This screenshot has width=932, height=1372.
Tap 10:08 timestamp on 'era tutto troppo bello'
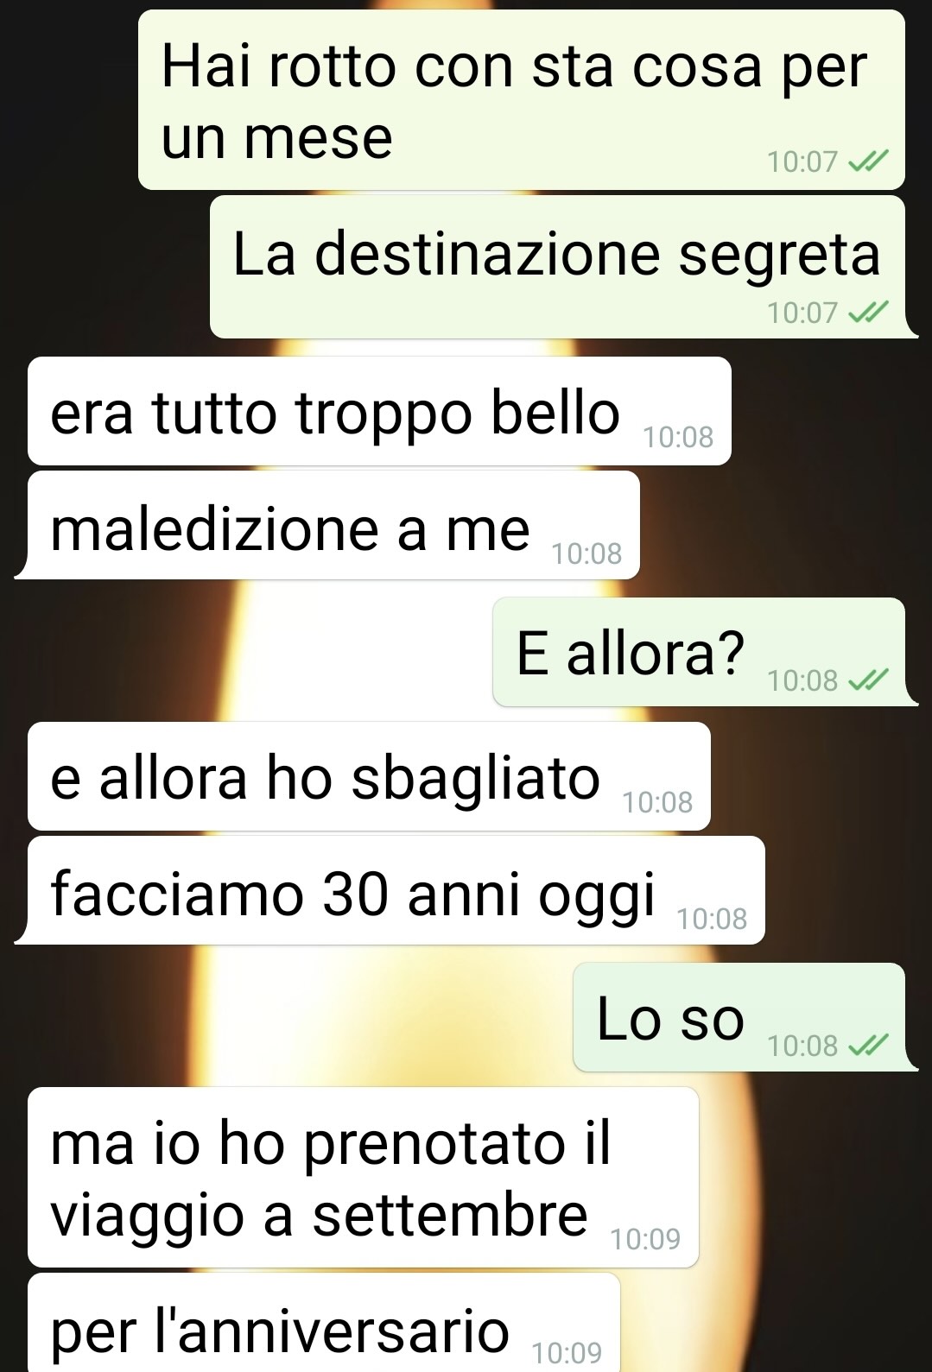coord(678,438)
